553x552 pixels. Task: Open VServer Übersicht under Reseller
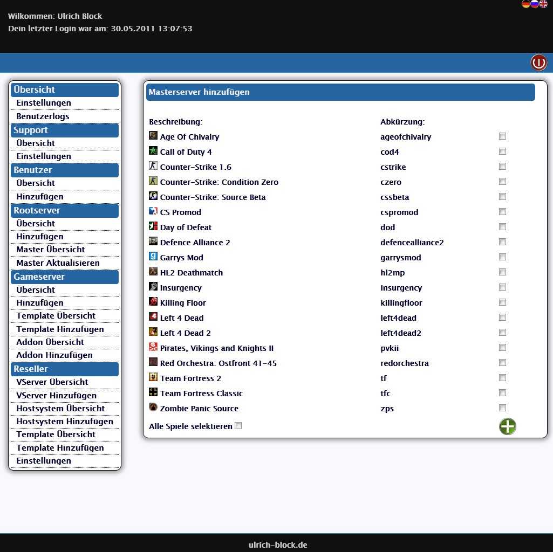tap(52, 382)
